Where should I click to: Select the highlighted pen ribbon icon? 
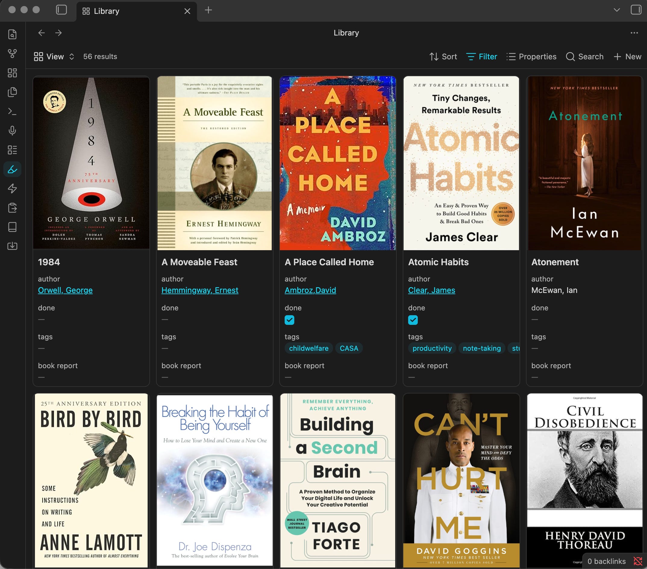12,169
